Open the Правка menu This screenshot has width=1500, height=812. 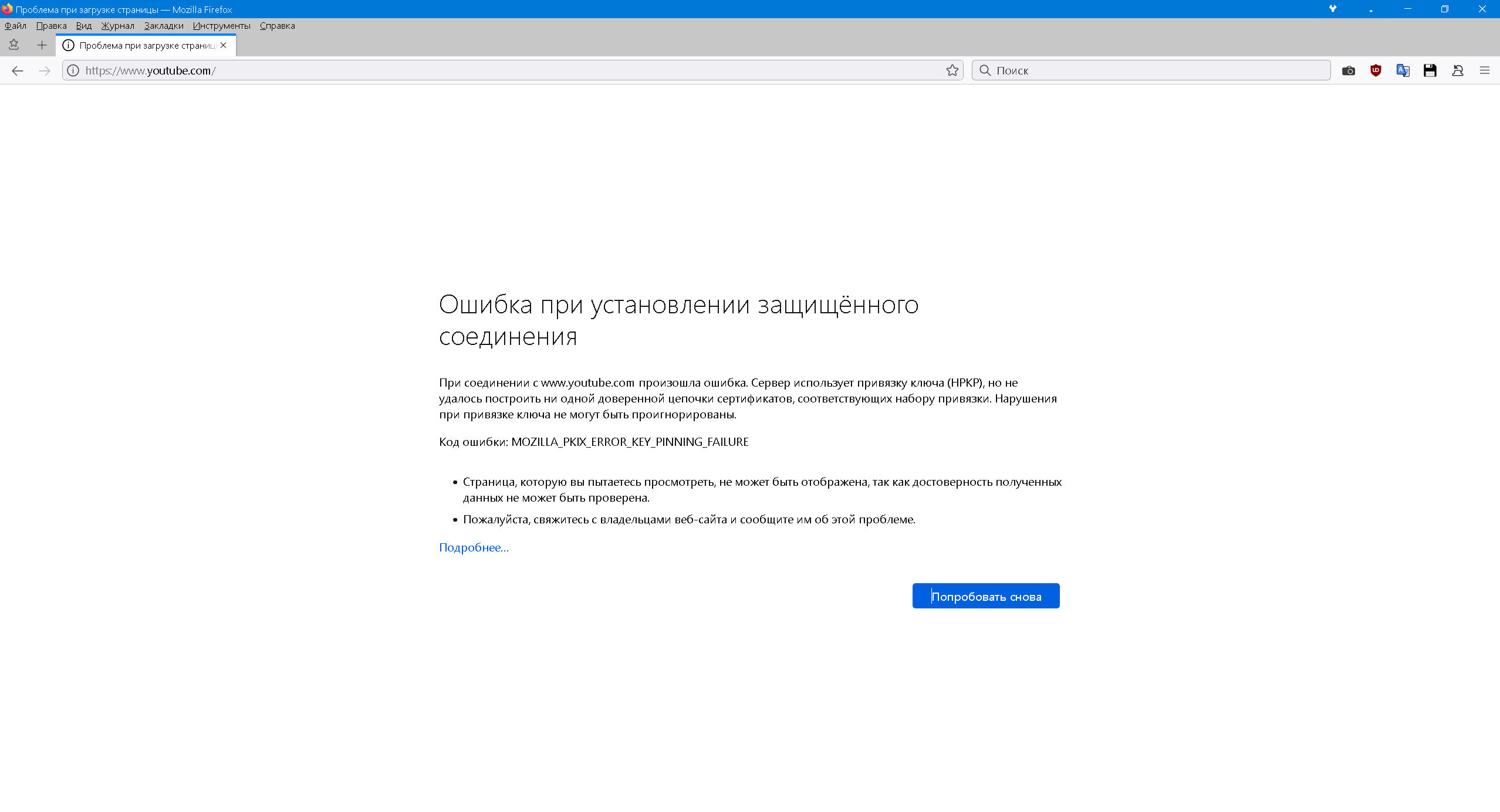51,26
